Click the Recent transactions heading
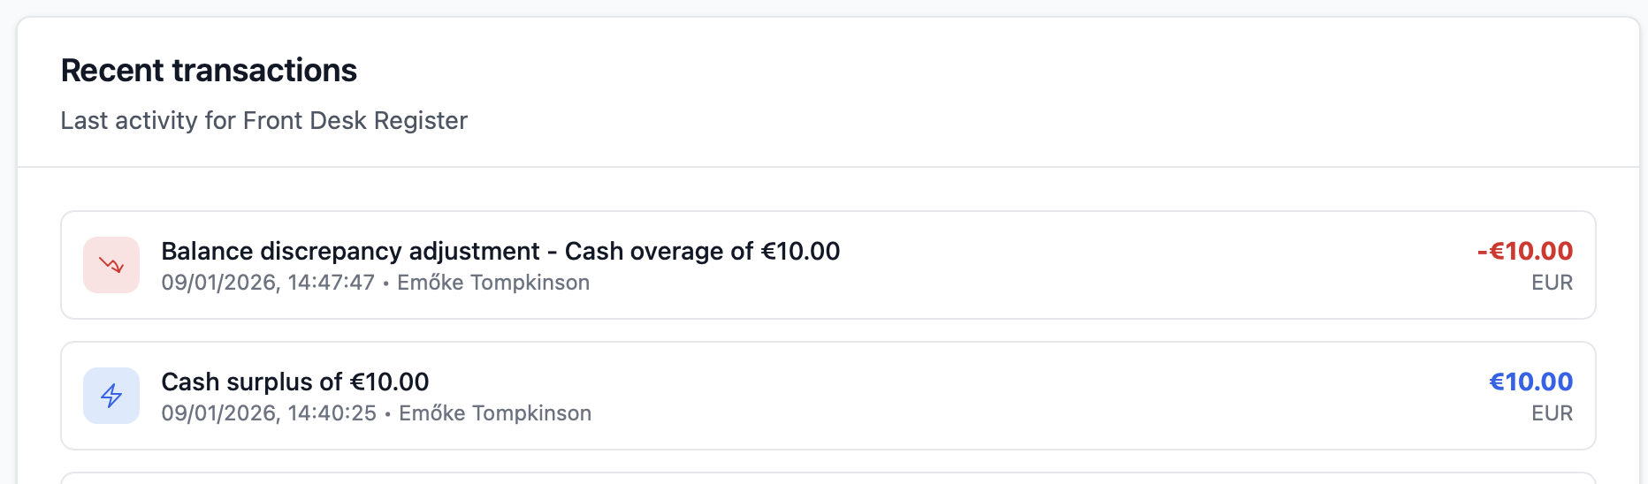The width and height of the screenshot is (1648, 484). click(209, 71)
